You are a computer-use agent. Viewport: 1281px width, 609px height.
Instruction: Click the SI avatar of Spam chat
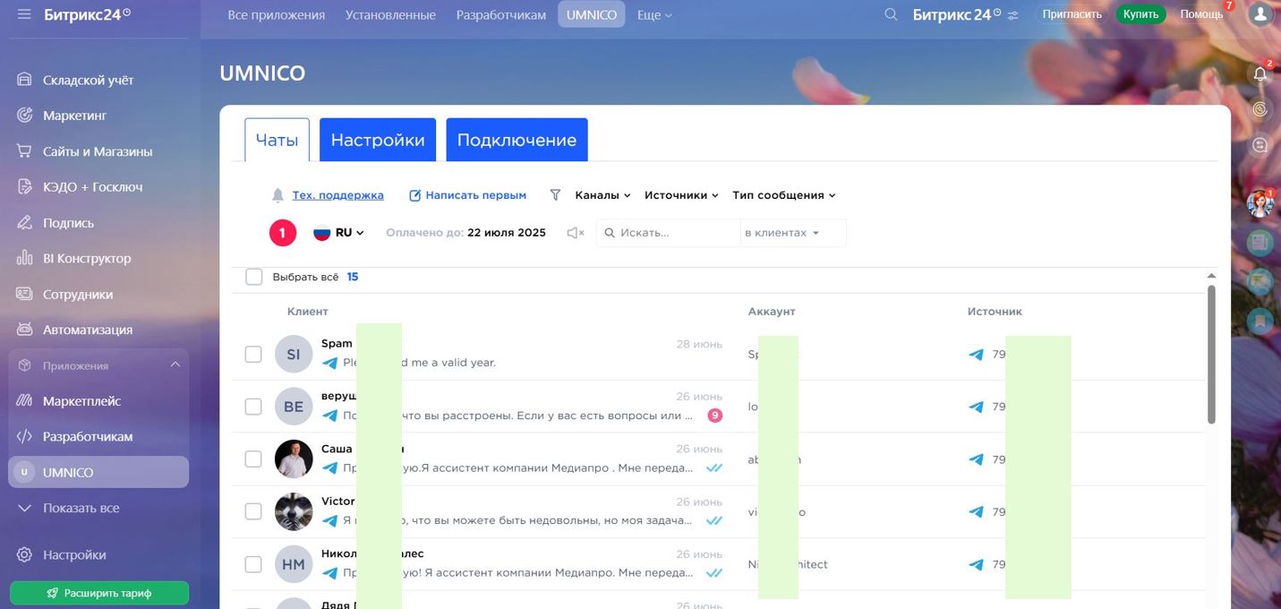(294, 354)
